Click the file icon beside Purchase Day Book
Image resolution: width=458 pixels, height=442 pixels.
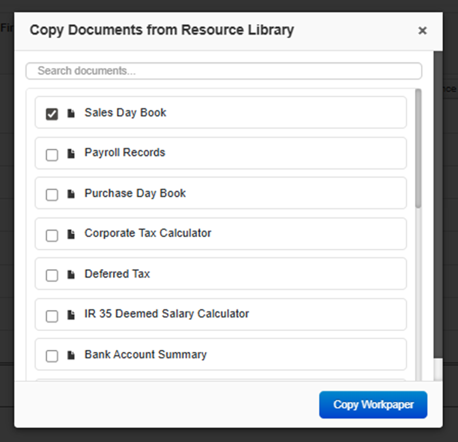click(x=71, y=195)
